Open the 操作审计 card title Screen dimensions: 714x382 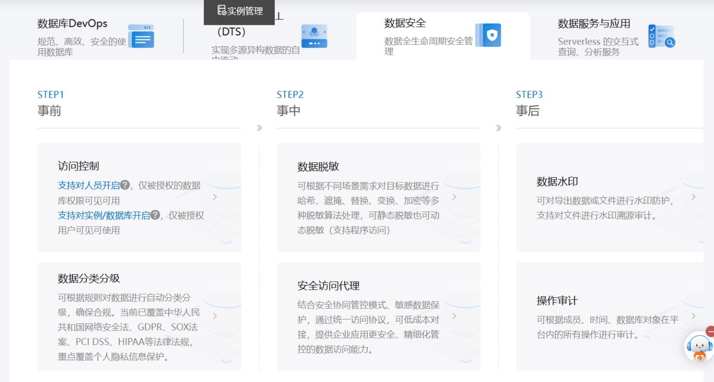tap(557, 300)
